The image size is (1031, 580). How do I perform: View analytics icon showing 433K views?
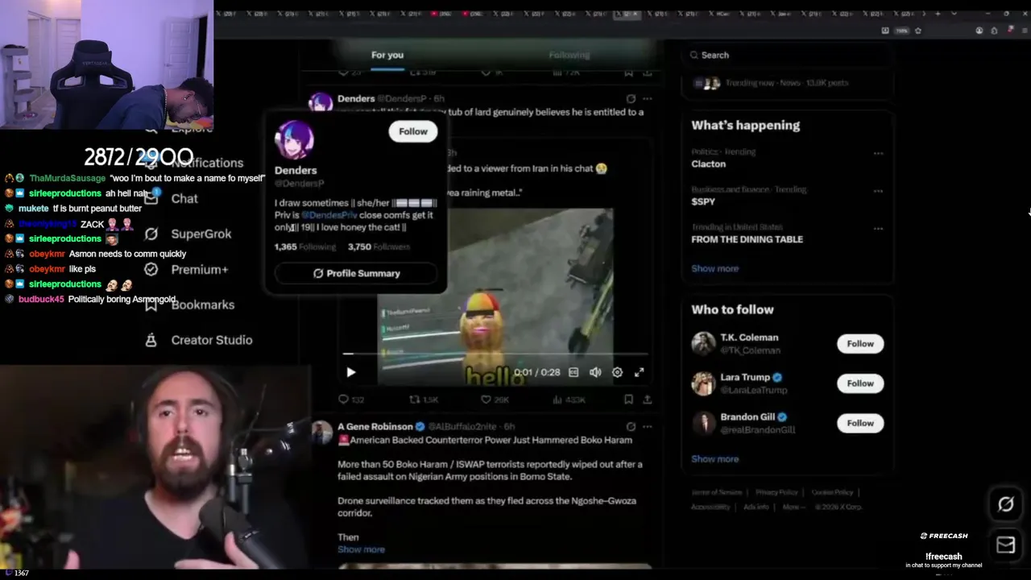569,400
